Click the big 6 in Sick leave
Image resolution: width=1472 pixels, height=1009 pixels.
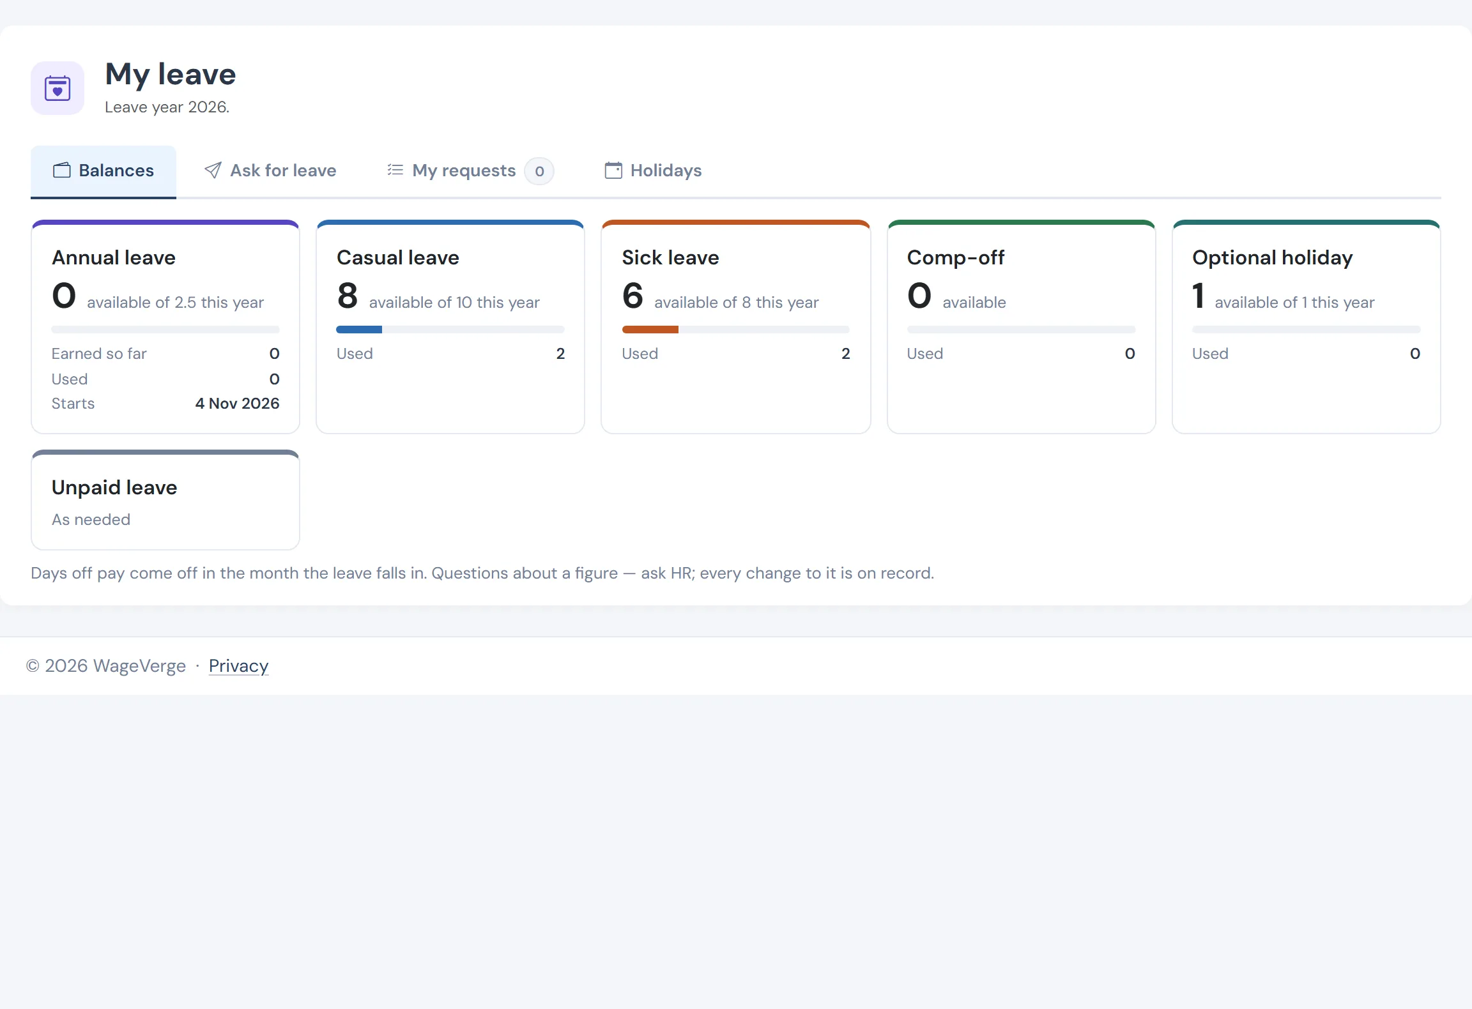[x=632, y=296]
